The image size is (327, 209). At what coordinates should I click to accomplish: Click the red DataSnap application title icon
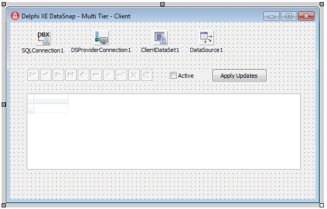(15, 16)
